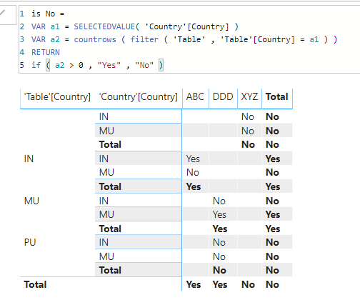Click the 'Country'[Country] matrix column header

(139, 97)
